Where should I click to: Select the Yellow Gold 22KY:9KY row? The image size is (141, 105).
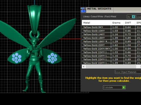click(111, 49)
